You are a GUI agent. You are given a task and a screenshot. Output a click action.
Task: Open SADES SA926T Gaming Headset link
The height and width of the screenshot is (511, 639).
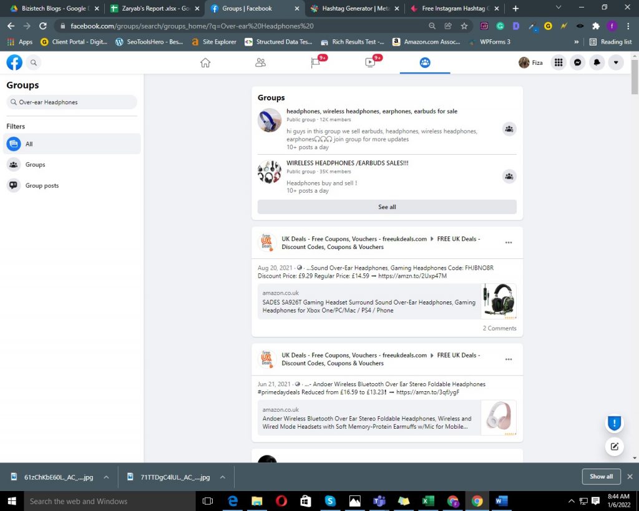[369, 306]
